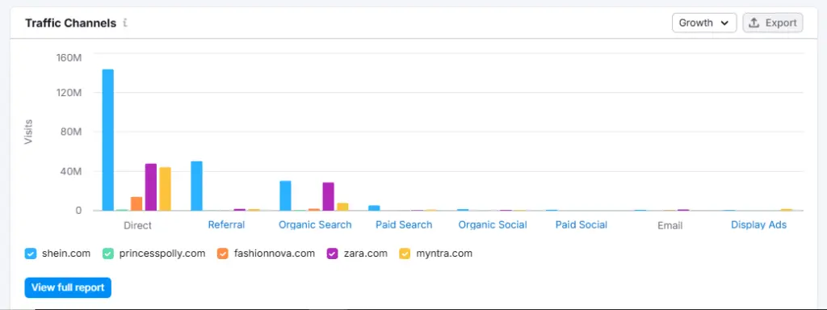Click the Export button
The height and width of the screenshot is (310, 827).
pyautogui.click(x=773, y=23)
